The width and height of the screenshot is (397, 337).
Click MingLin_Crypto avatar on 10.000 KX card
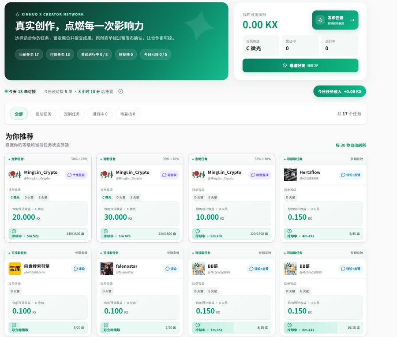pos(199,175)
